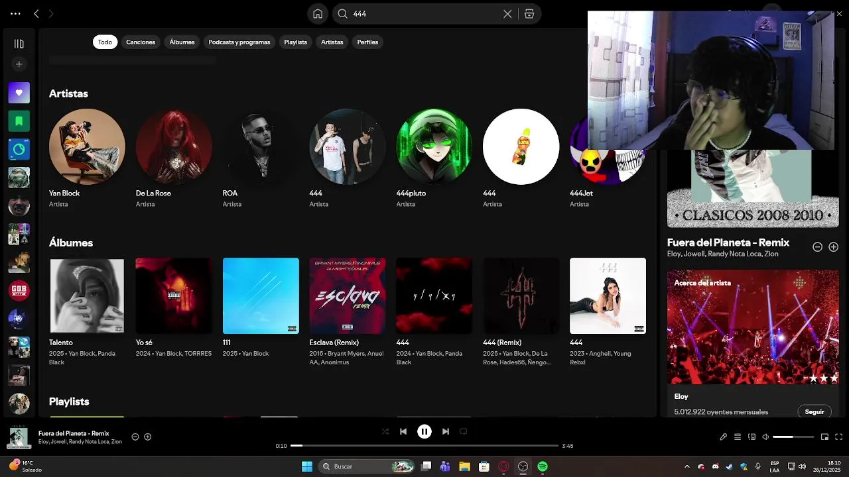Click the Playlists section heading

point(69,401)
